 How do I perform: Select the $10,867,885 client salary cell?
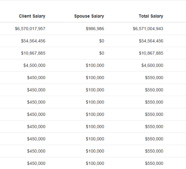33,53
